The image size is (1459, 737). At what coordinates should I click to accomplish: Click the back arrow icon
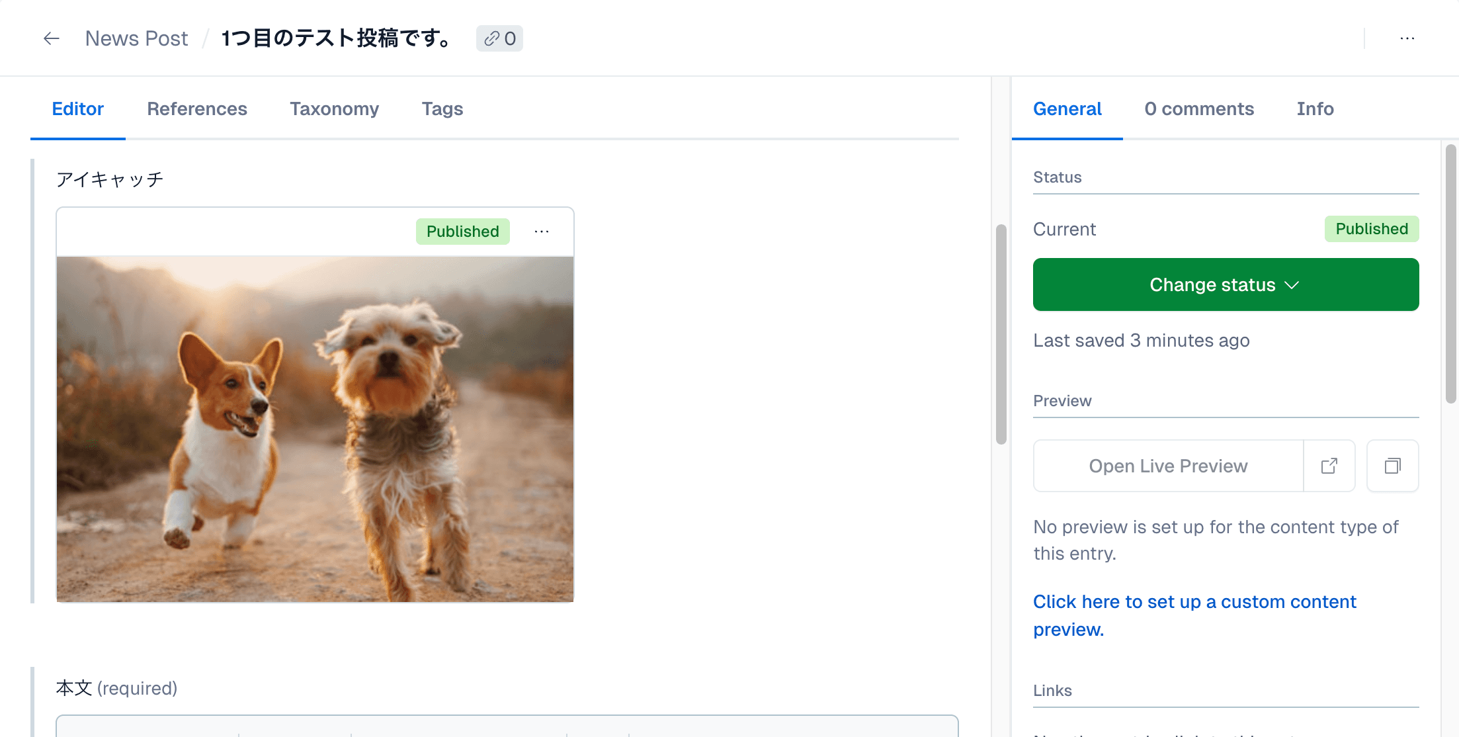[51, 38]
